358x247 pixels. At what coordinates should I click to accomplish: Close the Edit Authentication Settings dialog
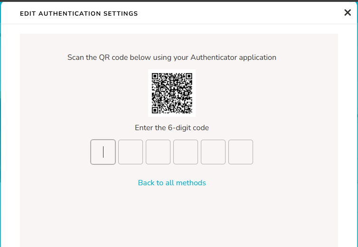tap(348, 12)
